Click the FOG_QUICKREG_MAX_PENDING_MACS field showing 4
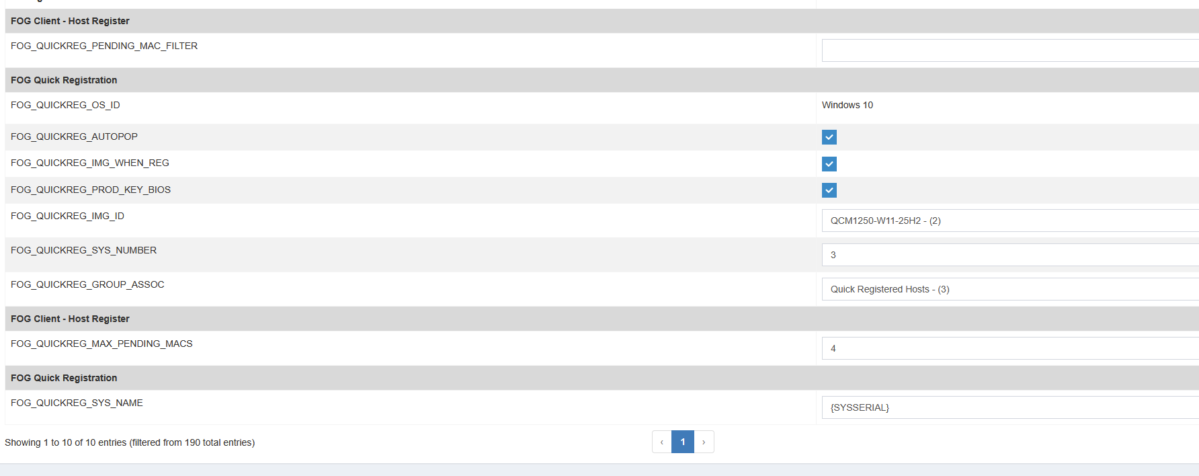 click(1008, 348)
